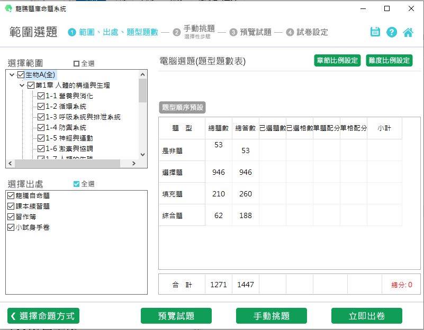
Task: Select the 選擇題 row label
Action: 172,173
